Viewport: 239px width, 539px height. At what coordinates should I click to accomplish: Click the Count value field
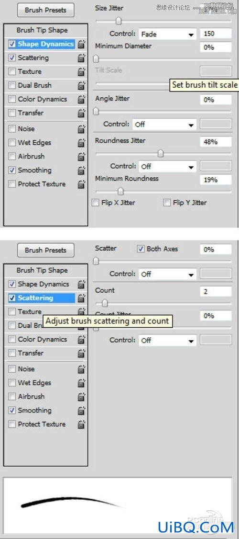[x=216, y=291]
